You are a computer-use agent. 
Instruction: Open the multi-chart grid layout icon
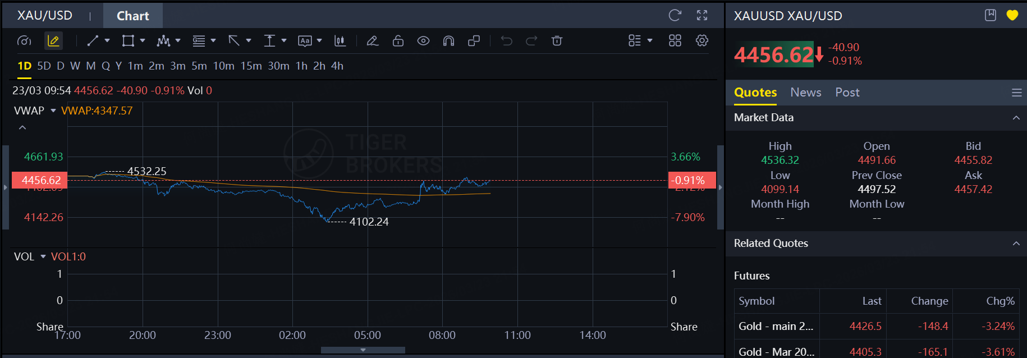click(x=675, y=40)
